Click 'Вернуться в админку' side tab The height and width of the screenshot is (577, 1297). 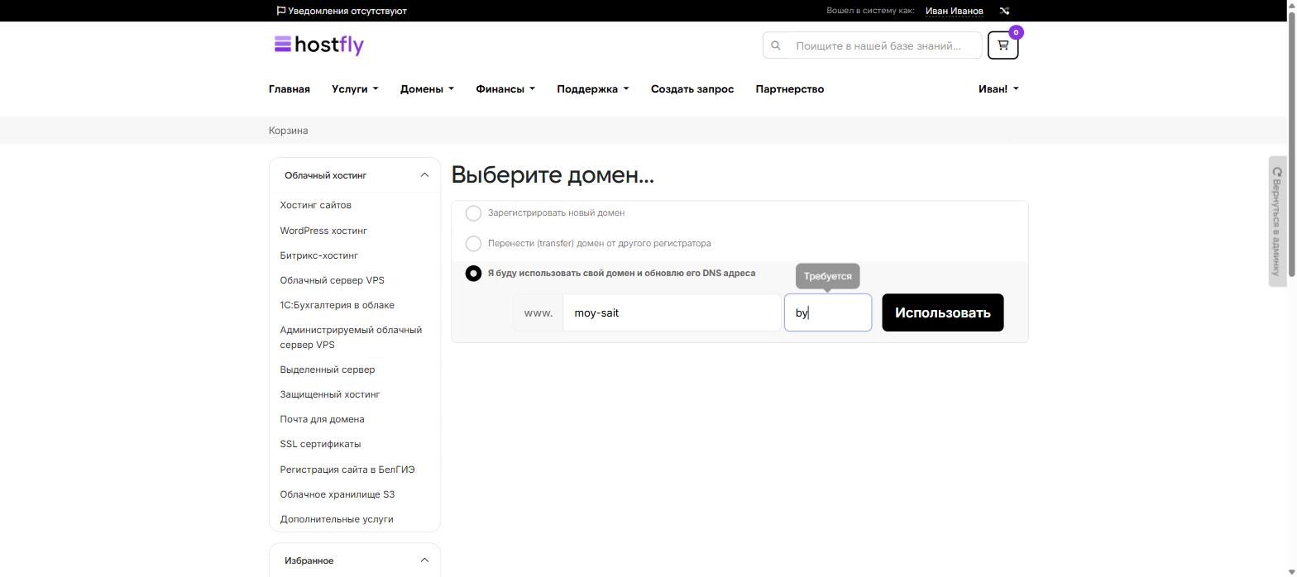(x=1277, y=222)
